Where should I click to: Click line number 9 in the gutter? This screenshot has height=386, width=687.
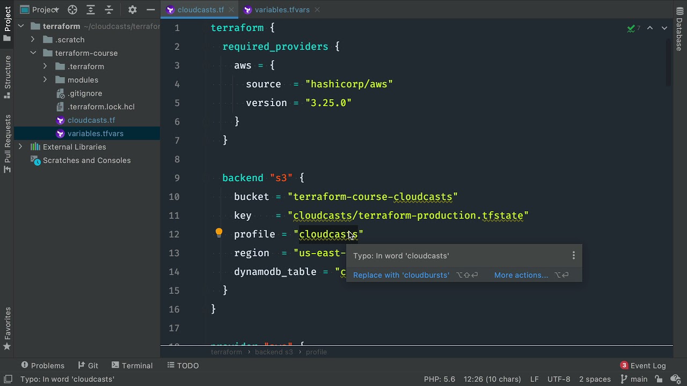point(177,178)
